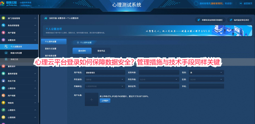Screen dimensions: 255x124
Task: Click the 部门/班级管理 sidebar icon
Action: (x=3, y=18)
